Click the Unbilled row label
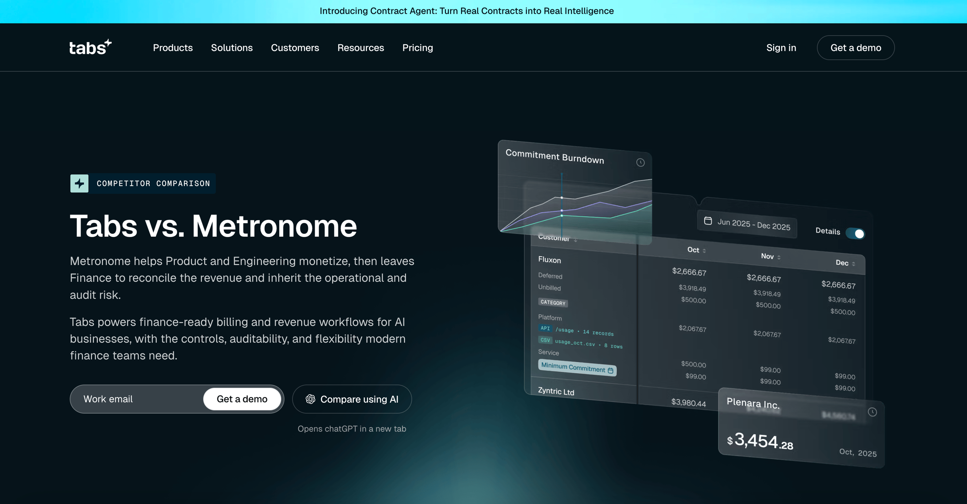967x504 pixels. click(549, 288)
